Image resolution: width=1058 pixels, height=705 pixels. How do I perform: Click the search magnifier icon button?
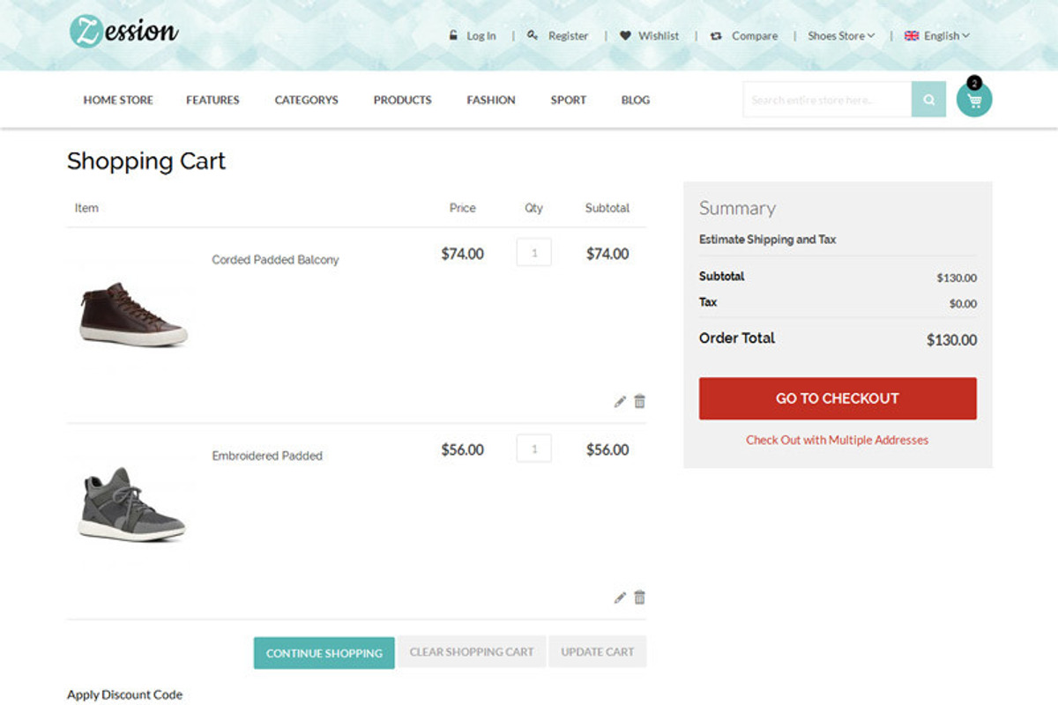pyautogui.click(x=928, y=100)
